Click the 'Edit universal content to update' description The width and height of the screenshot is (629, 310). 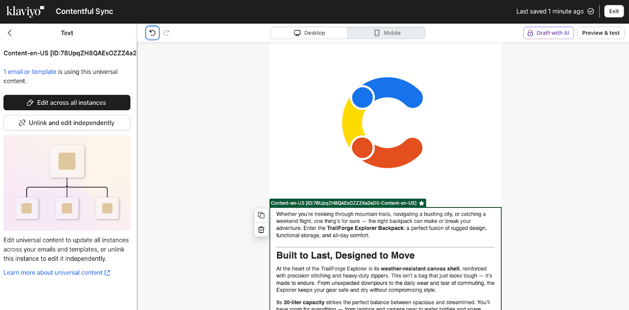[66, 249]
